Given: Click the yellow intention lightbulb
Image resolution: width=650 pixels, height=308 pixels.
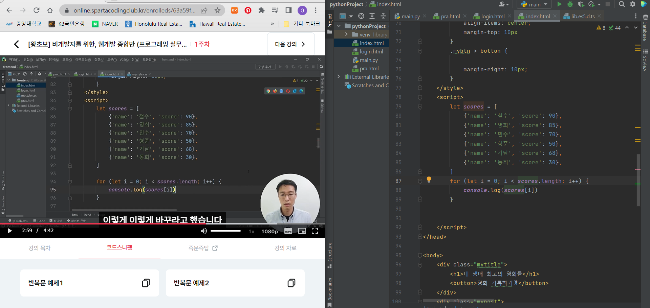Looking at the screenshot, I should [429, 179].
